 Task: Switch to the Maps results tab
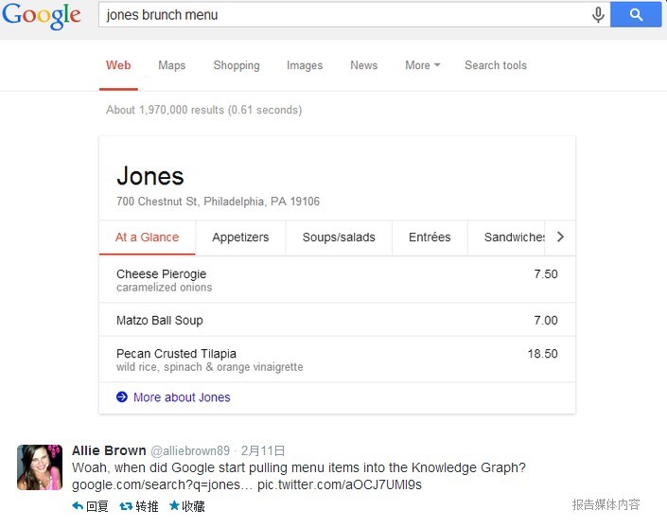point(172,65)
